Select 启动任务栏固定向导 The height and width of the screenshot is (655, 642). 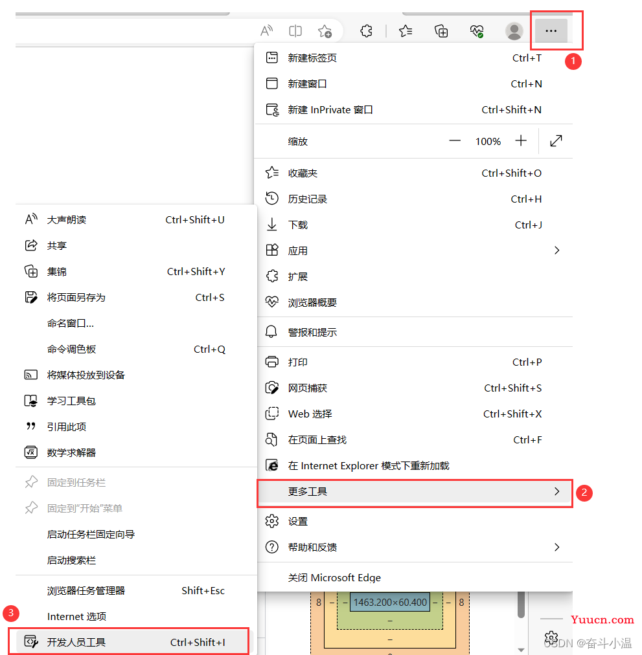(135, 535)
